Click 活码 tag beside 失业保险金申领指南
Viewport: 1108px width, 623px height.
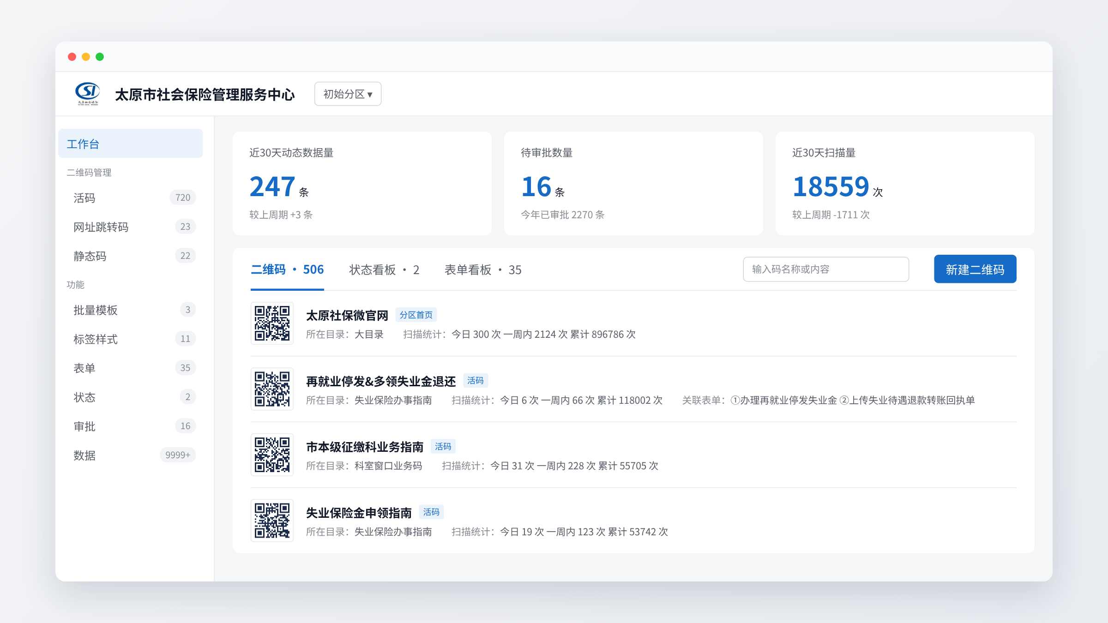coord(431,512)
